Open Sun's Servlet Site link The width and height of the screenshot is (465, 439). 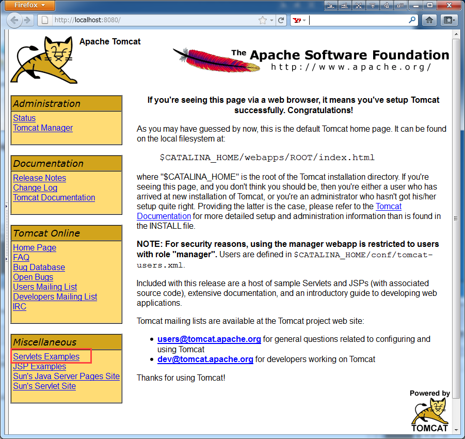click(44, 386)
